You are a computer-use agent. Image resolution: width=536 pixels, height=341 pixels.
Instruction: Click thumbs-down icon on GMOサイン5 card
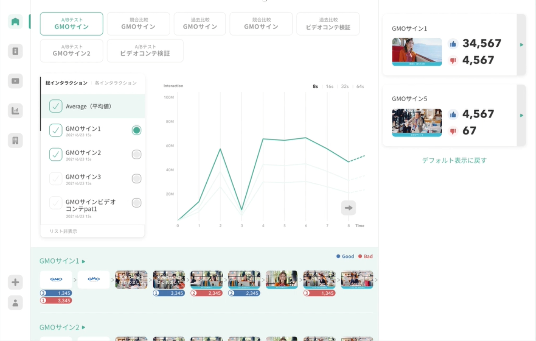coord(453,131)
